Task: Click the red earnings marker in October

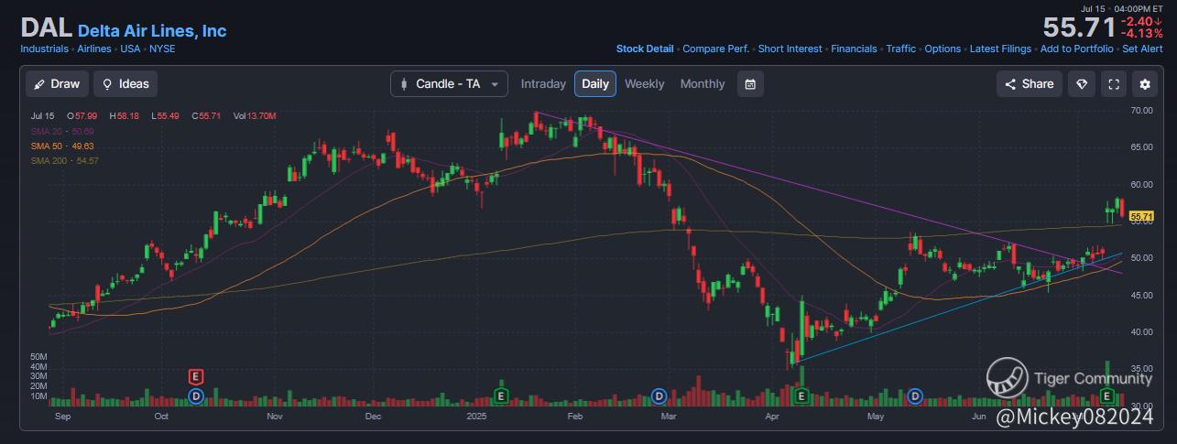Action: (195, 376)
